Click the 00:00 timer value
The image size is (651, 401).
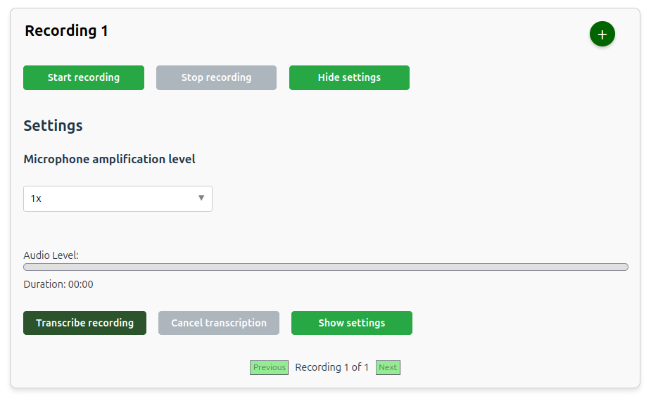pos(81,285)
